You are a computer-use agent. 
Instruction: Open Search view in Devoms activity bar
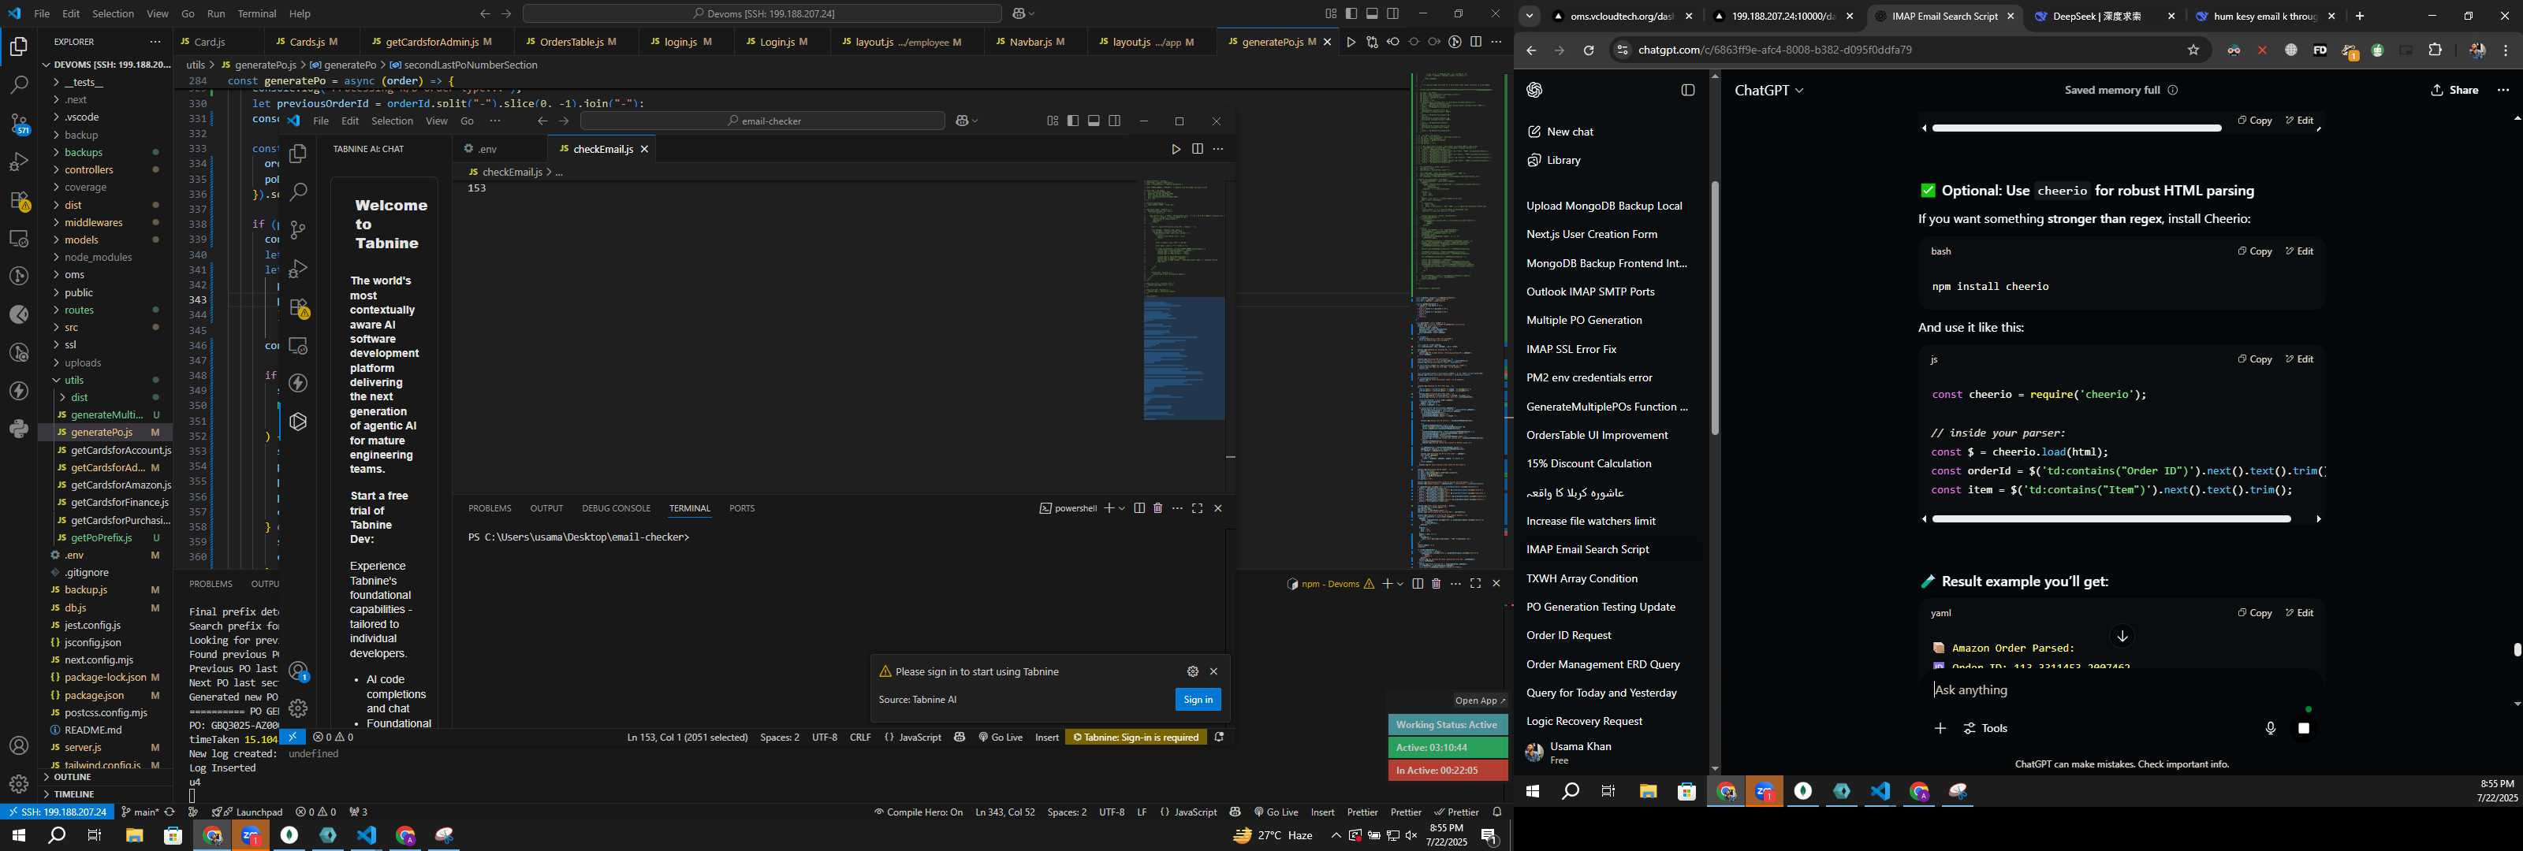pos(19,85)
